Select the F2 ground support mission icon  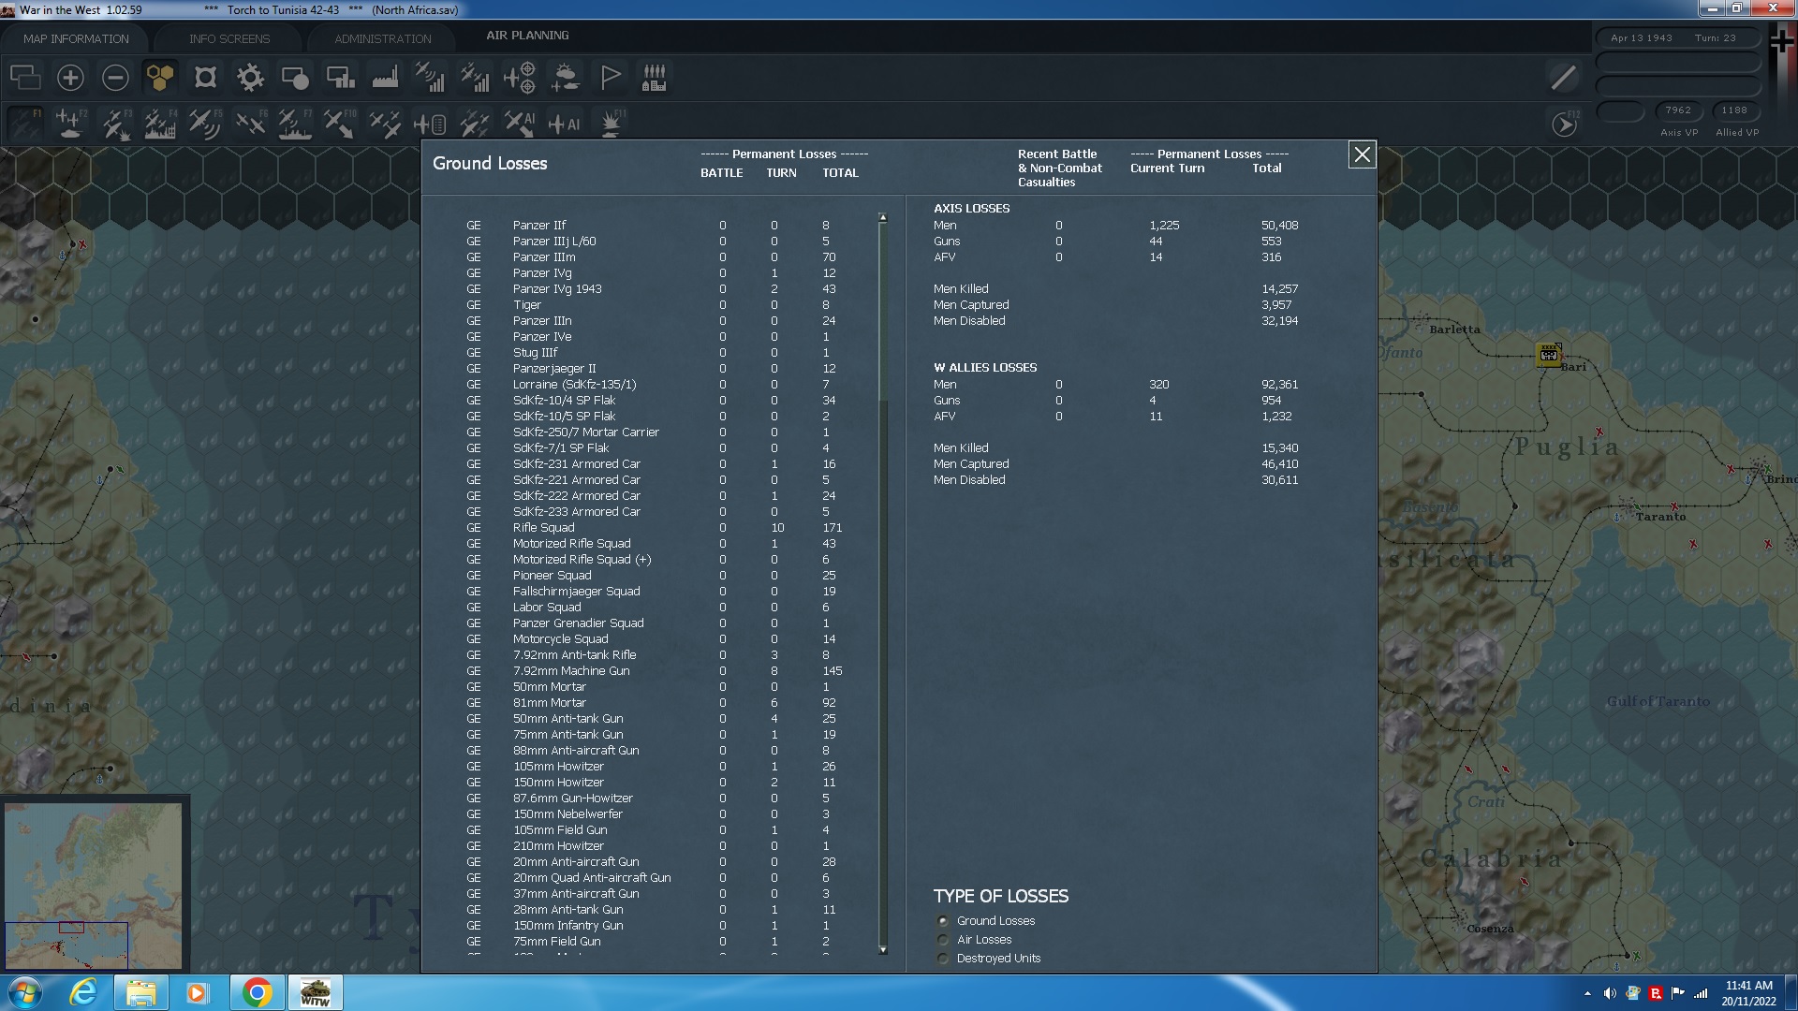click(70, 123)
